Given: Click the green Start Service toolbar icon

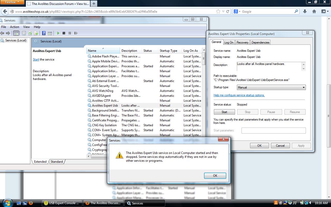Looking at the screenshot, I should tap(58, 33).
